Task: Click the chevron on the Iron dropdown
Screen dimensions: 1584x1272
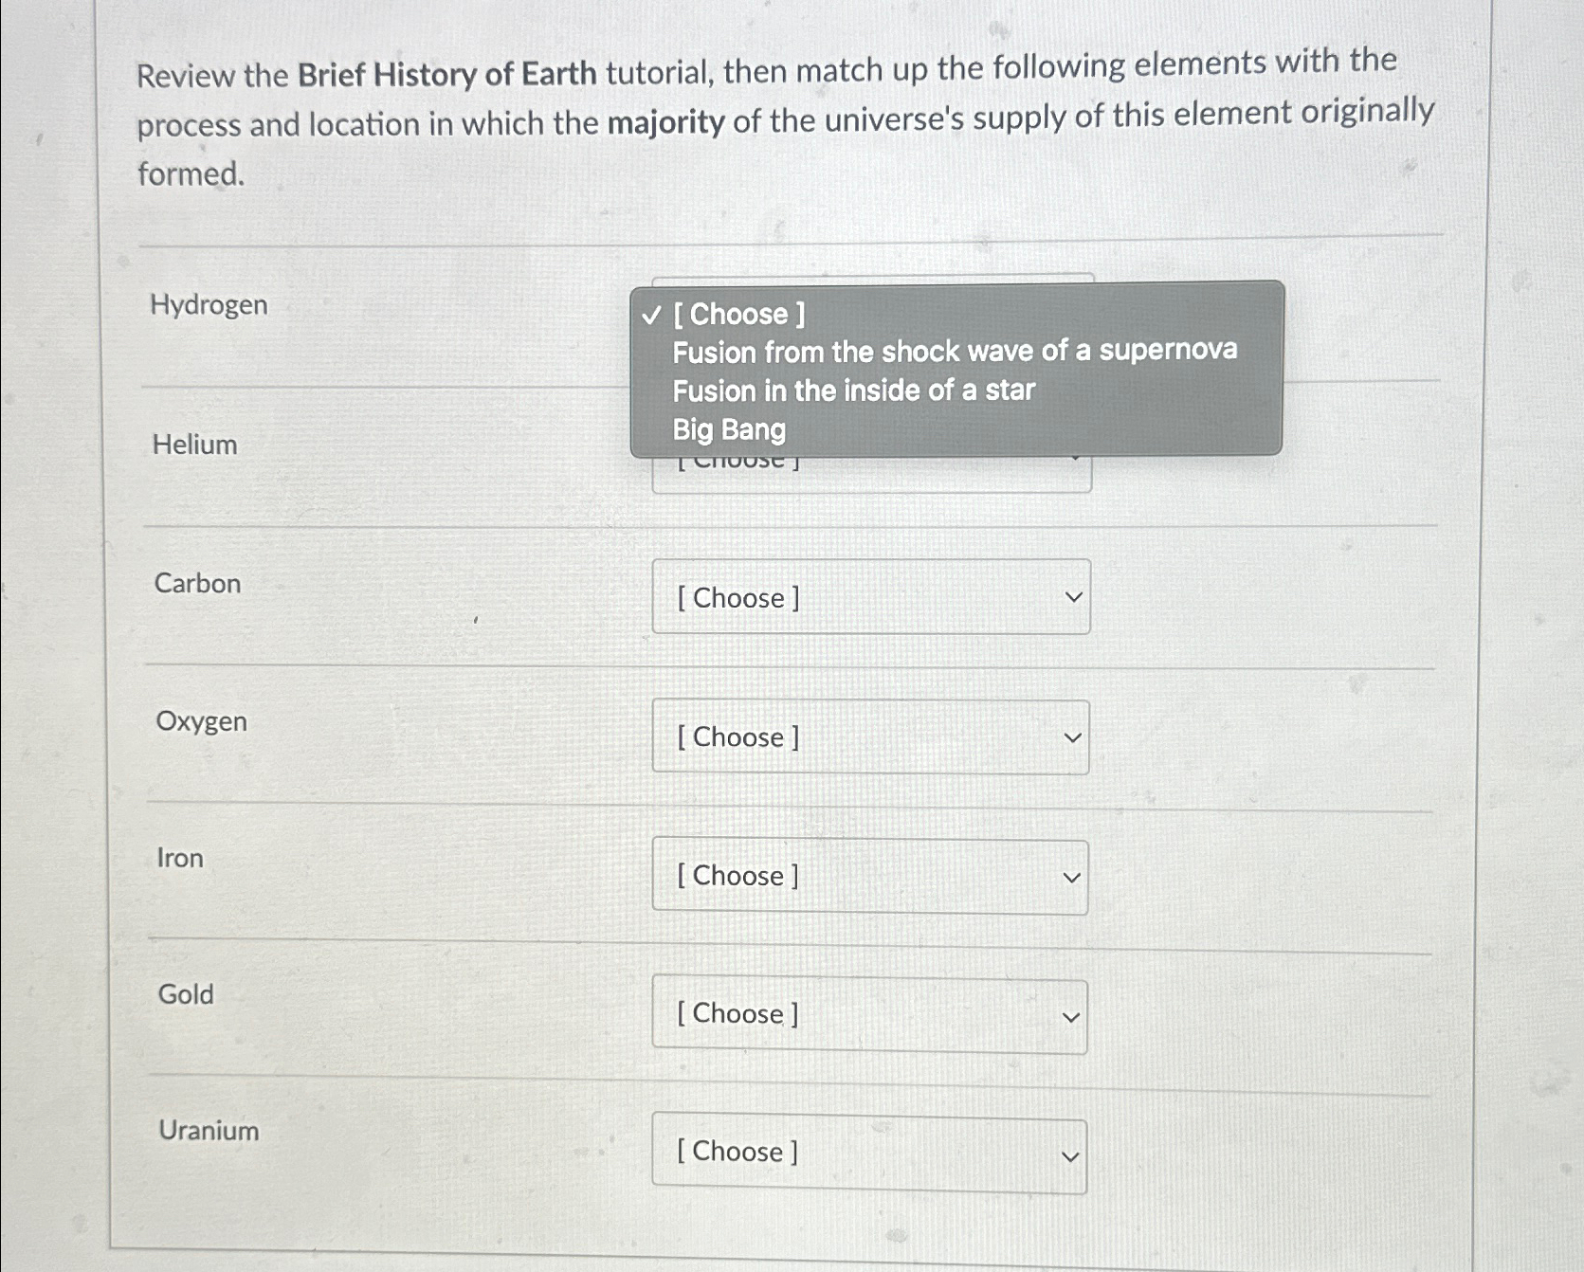Action: click(1070, 877)
